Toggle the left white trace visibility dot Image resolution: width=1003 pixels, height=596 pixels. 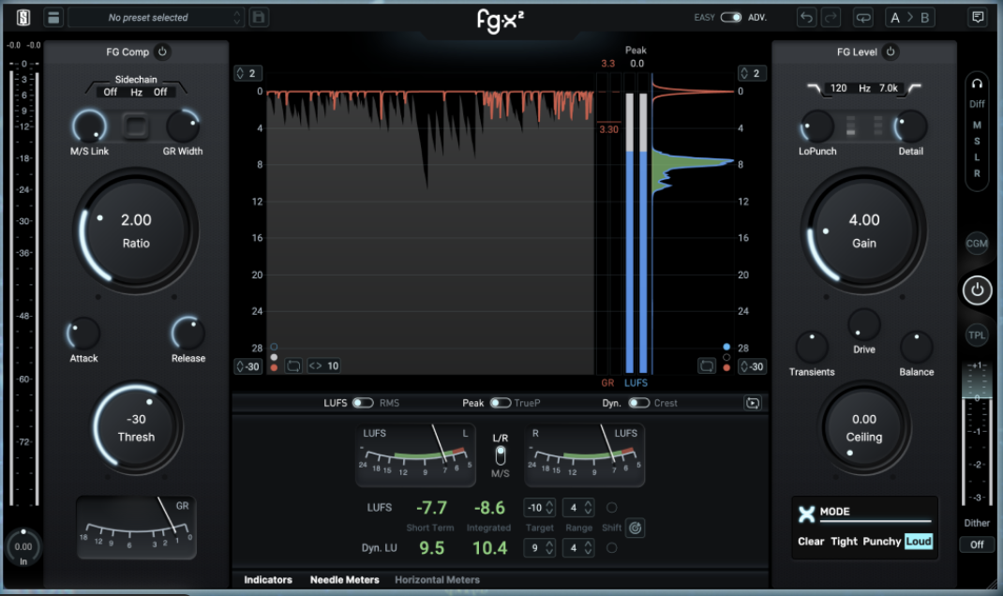pyautogui.click(x=274, y=357)
